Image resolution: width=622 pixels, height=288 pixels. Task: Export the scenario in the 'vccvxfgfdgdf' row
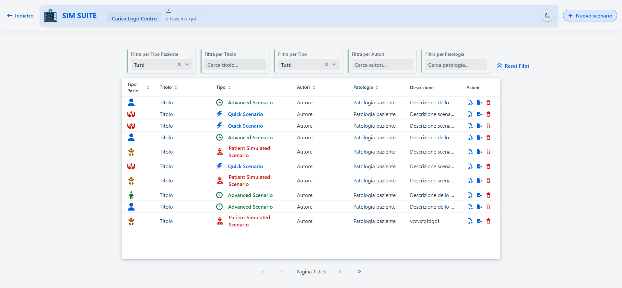point(479,221)
